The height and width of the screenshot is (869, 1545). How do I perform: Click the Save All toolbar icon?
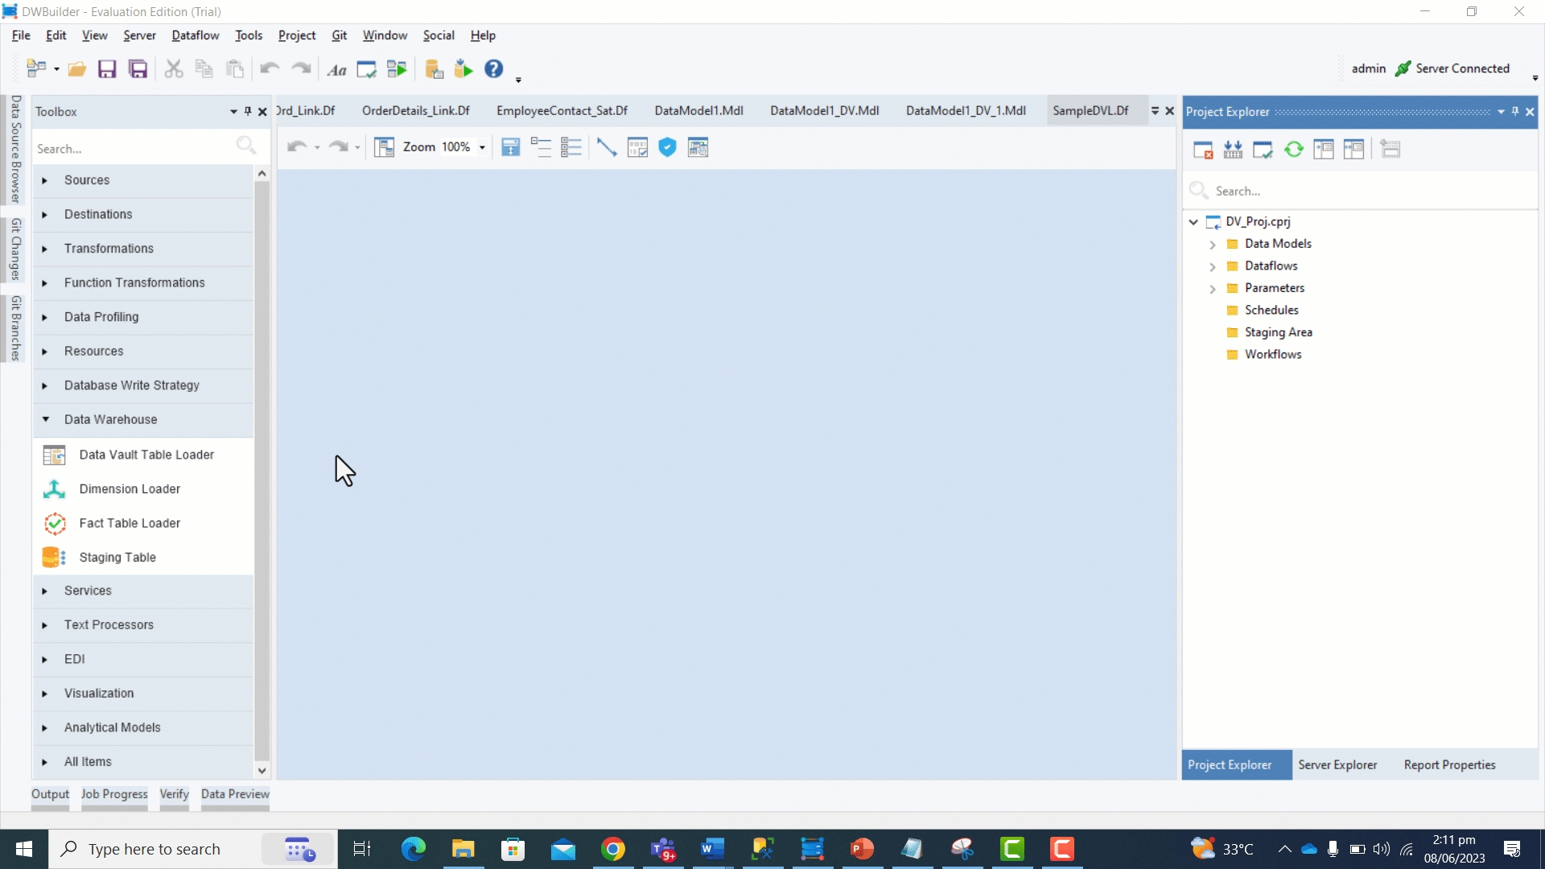coord(138,69)
